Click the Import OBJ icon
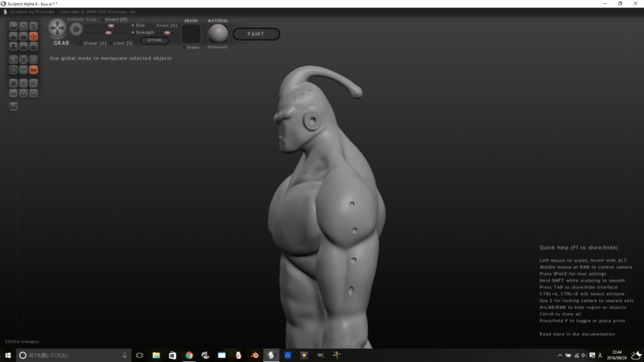Image resolution: width=644 pixels, height=362 pixels. (x=23, y=84)
